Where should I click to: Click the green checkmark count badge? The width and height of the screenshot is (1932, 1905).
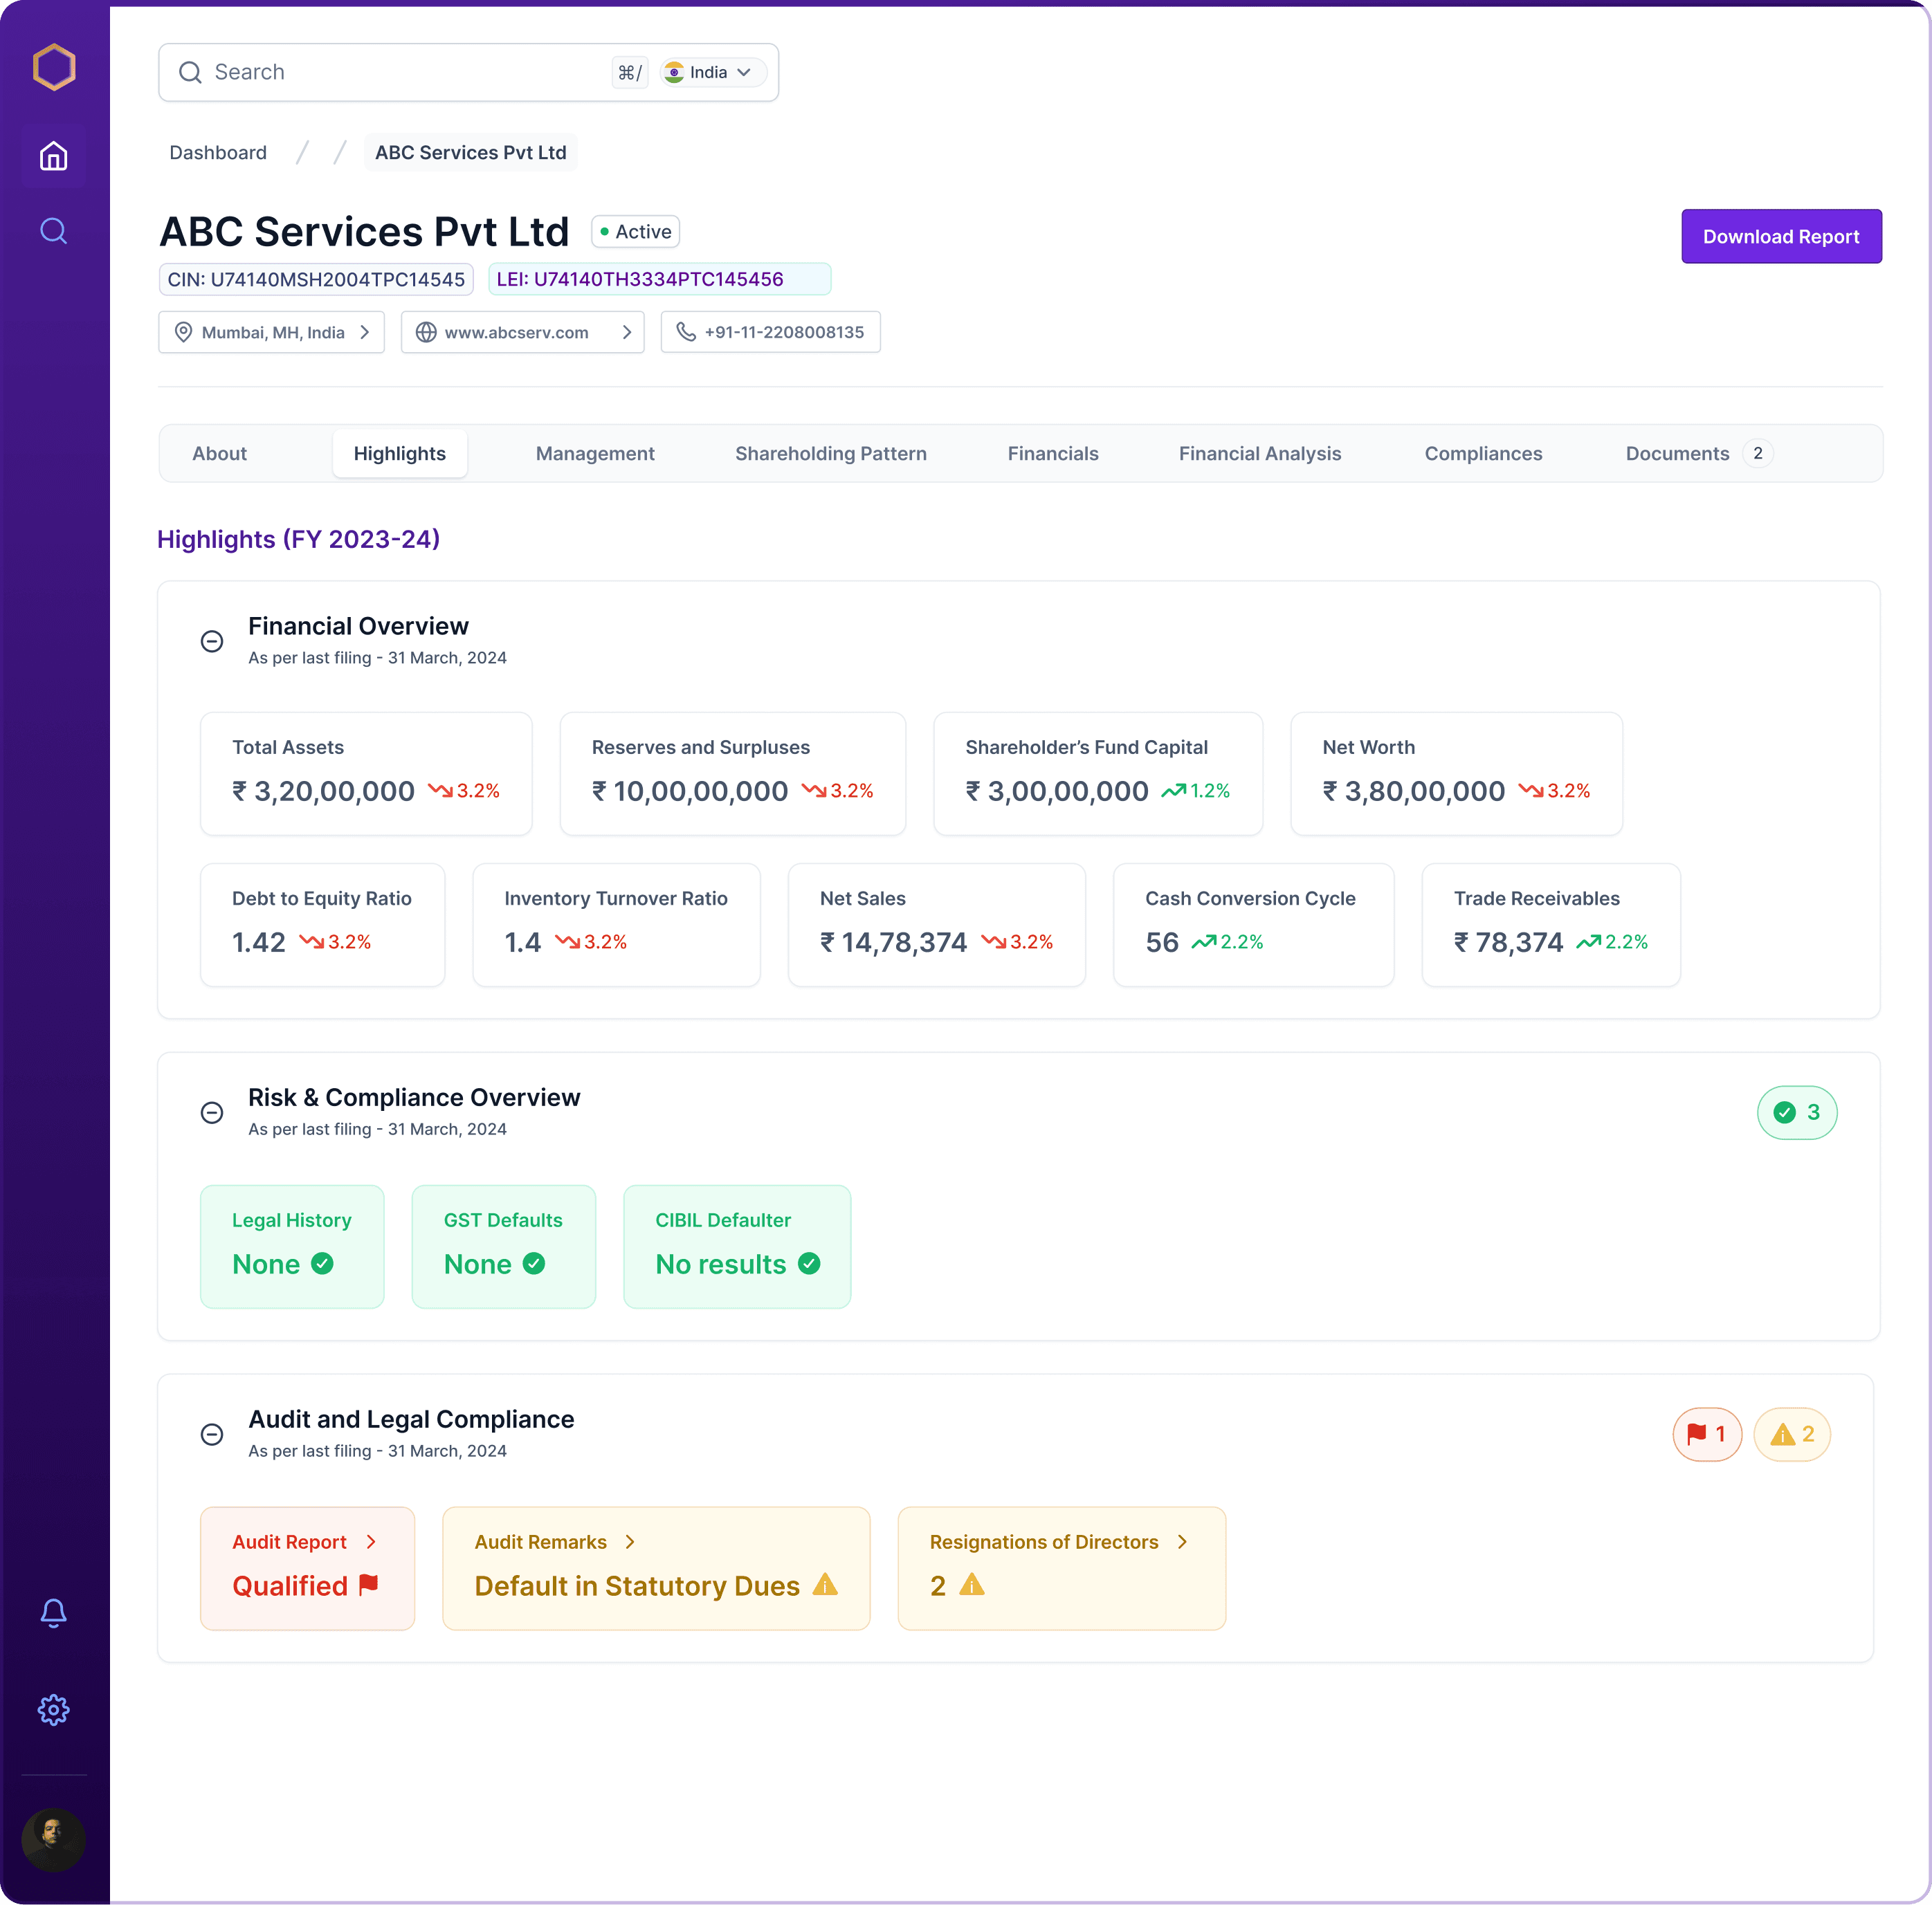[x=1797, y=1112]
